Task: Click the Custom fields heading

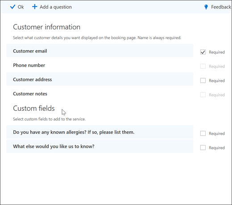Action: pos(34,108)
